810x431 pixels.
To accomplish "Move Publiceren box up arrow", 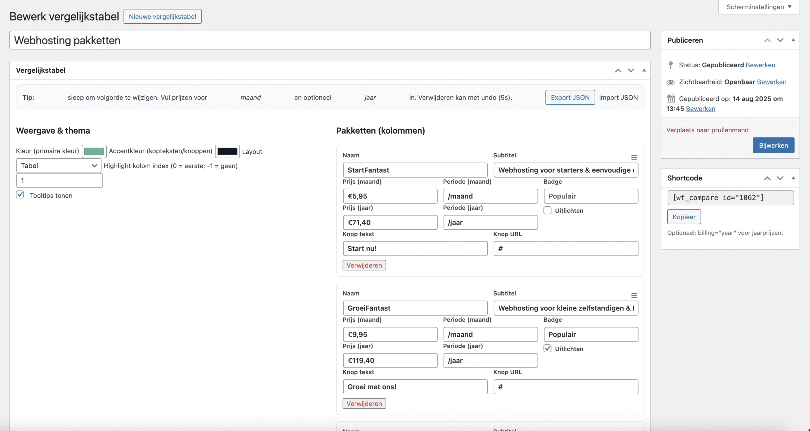I will pos(767,40).
